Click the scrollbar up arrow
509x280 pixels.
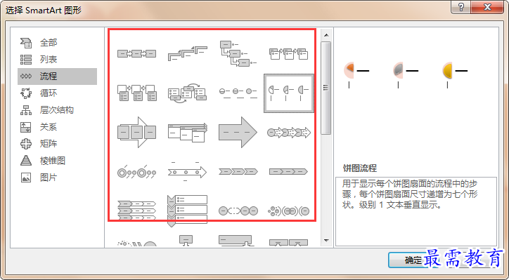(326, 35)
